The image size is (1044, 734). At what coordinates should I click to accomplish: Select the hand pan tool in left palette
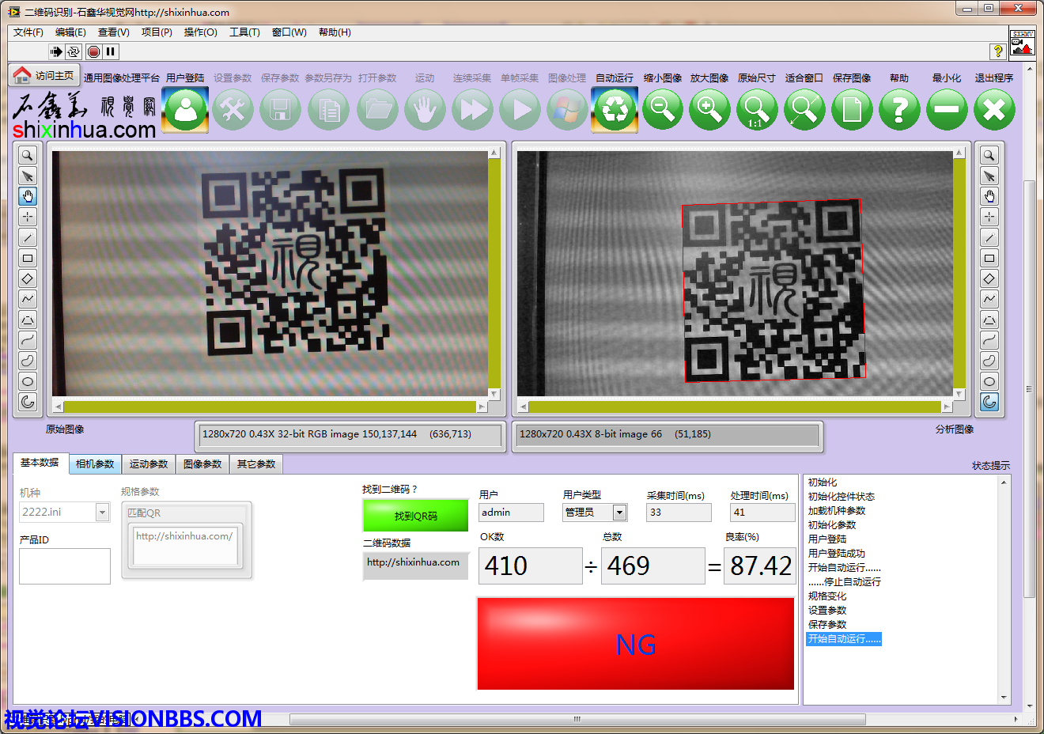[x=28, y=196]
